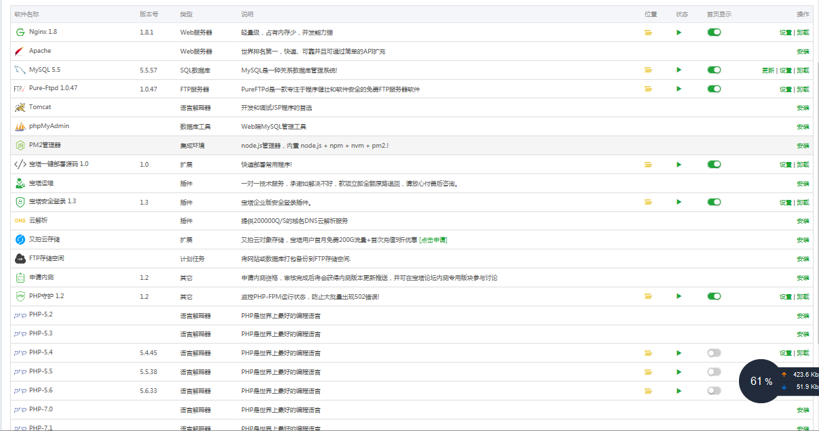Open the 宝塔安全登录 folder location icon
819x431 pixels.
point(648,202)
